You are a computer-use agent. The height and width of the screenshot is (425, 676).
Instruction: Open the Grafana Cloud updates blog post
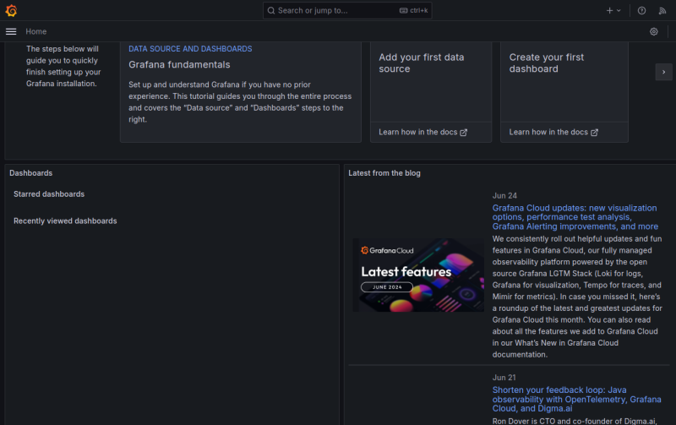tap(575, 217)
